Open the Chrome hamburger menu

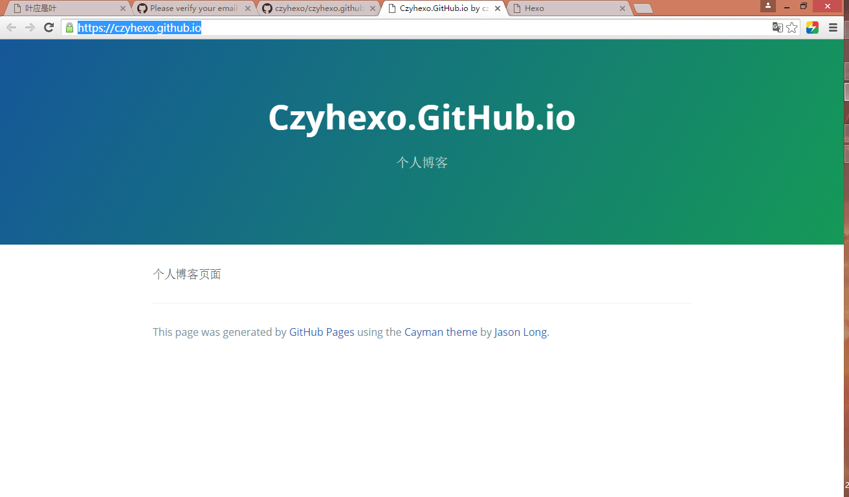833,28
